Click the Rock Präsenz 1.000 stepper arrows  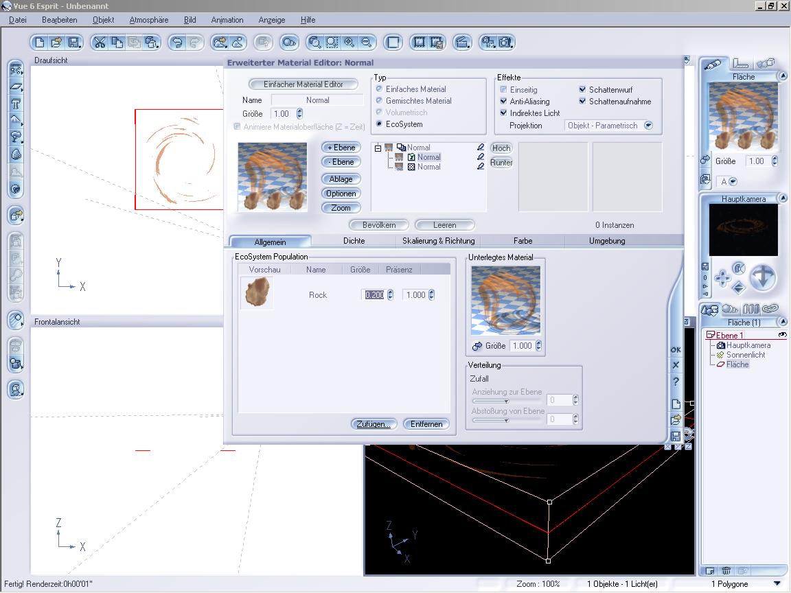click(431, 295)
